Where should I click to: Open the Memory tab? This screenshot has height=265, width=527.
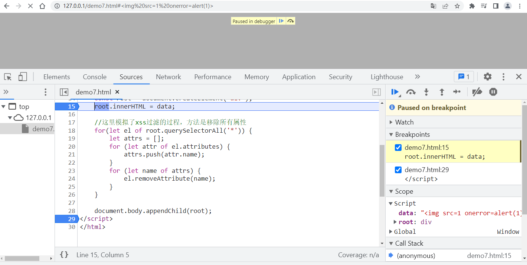pos(256,77)
